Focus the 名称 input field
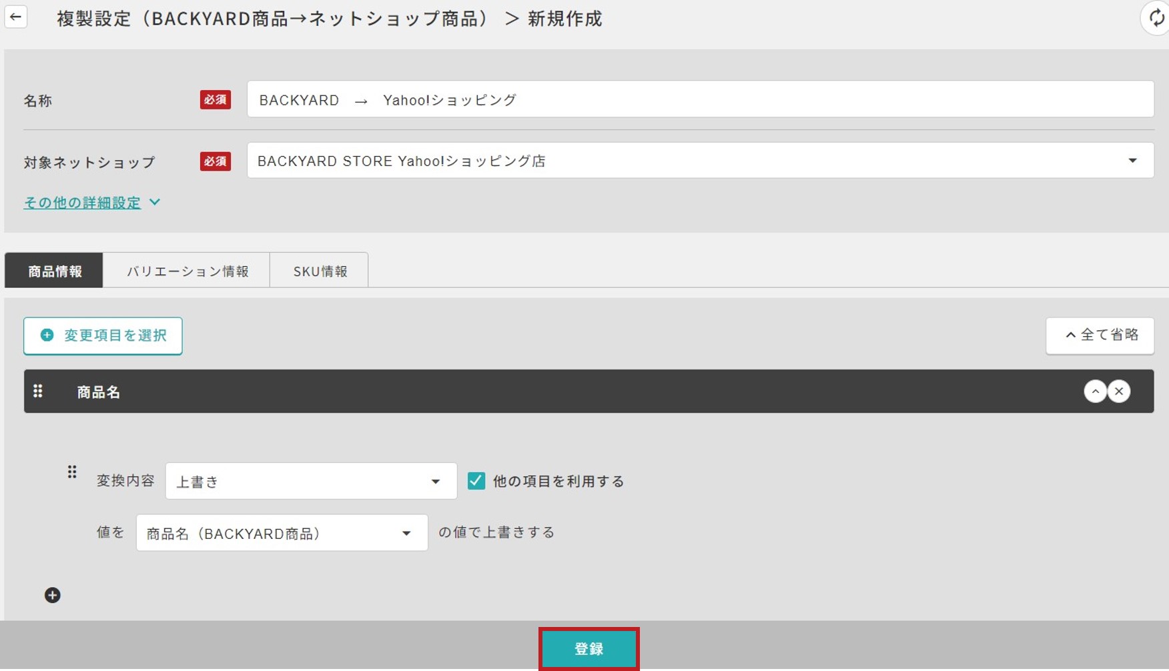Screen dimensions: 1169x671 [700, 99]
